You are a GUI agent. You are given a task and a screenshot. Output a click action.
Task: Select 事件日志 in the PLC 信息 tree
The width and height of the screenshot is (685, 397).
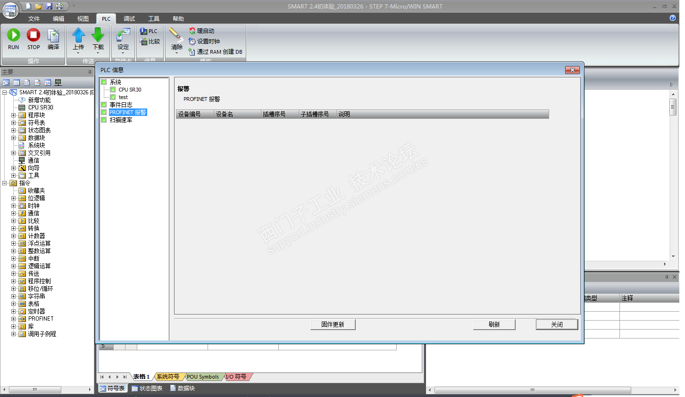tap(121, 105)
